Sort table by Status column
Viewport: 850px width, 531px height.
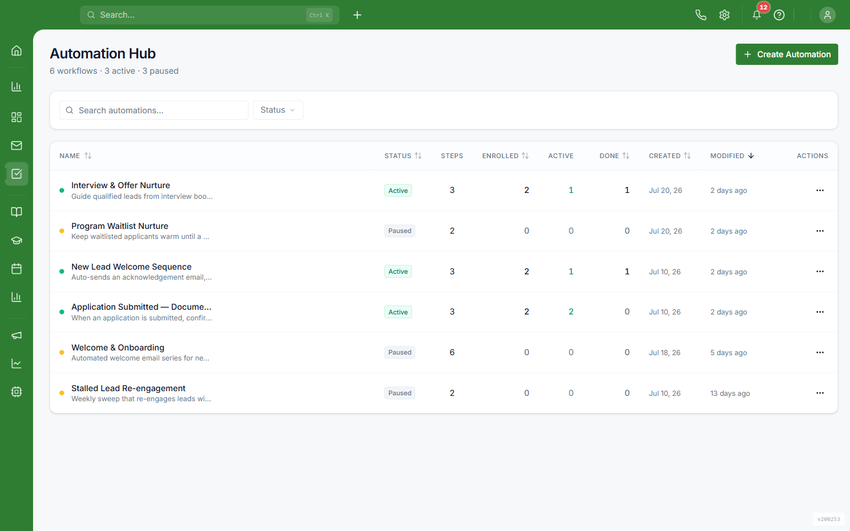(403, 156)
